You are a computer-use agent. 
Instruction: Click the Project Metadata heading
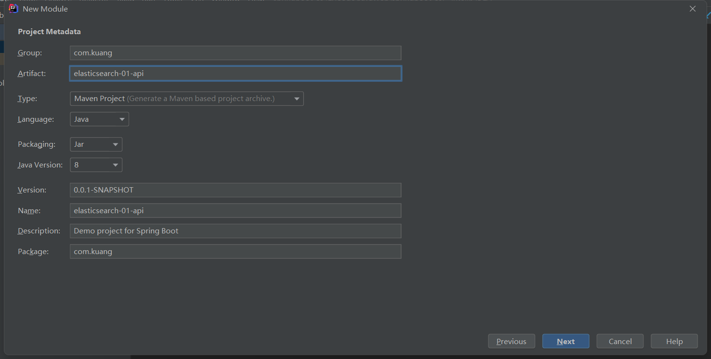49,32
